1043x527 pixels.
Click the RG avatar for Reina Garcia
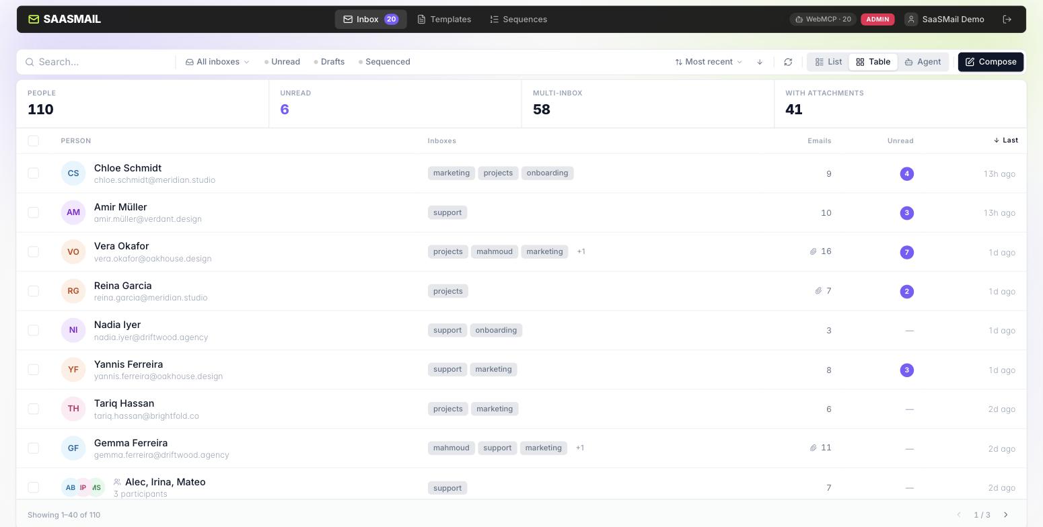coord(73,291)
